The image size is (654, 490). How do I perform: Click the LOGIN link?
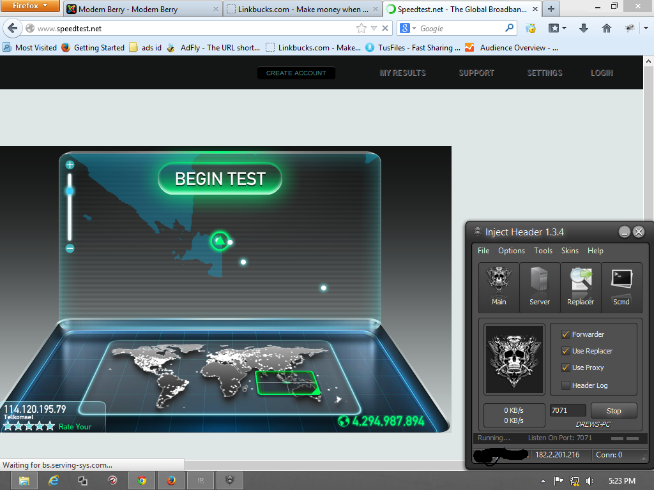(602, 73)
